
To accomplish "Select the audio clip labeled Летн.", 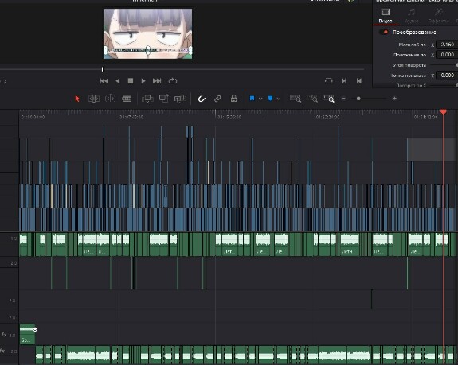I will click(x=350, y=245).
